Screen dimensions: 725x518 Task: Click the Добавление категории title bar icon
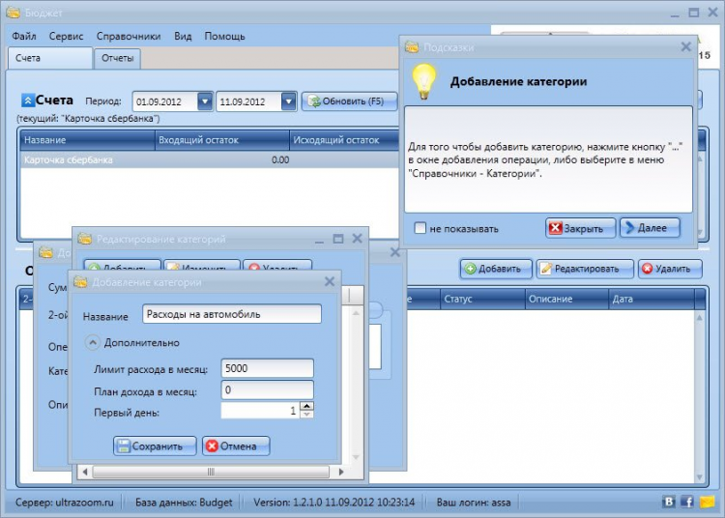click(x=80, y=282)
